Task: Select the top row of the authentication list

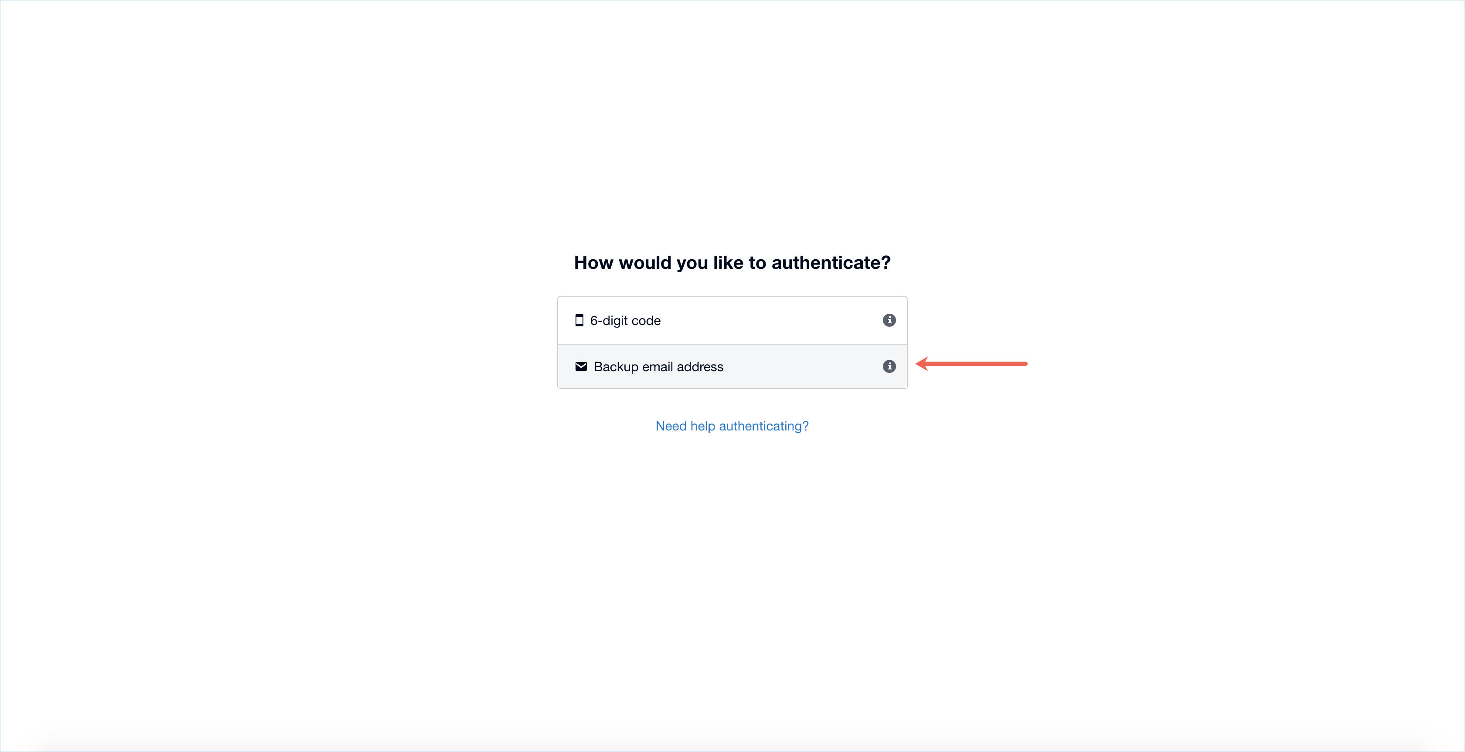Action: pos(732,321)
